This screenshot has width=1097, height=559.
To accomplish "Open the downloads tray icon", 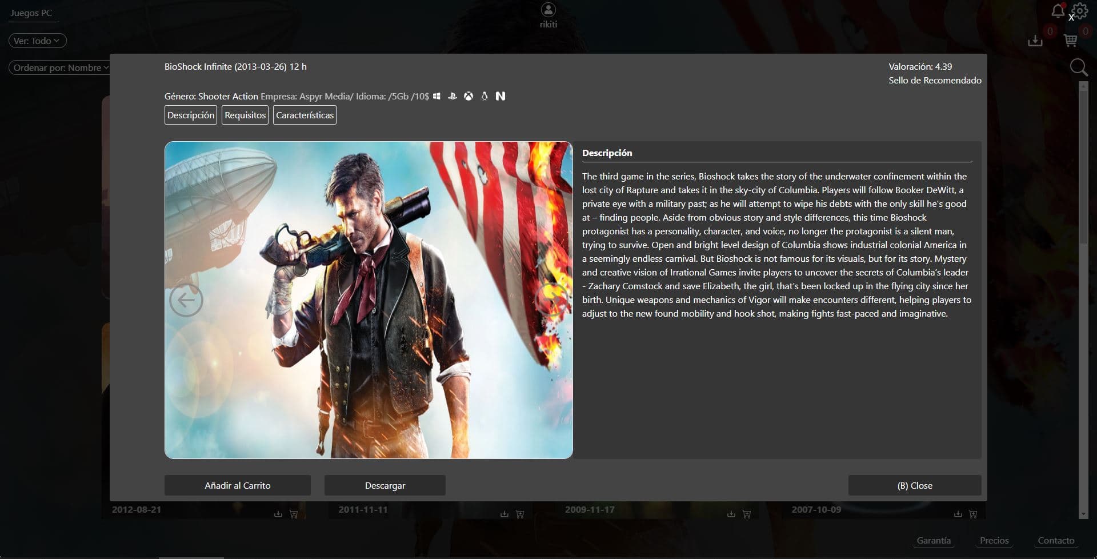I will click(x=1035, y=41).
